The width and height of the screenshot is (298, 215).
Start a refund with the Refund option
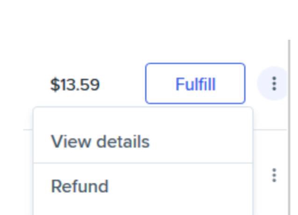[80, 186]
